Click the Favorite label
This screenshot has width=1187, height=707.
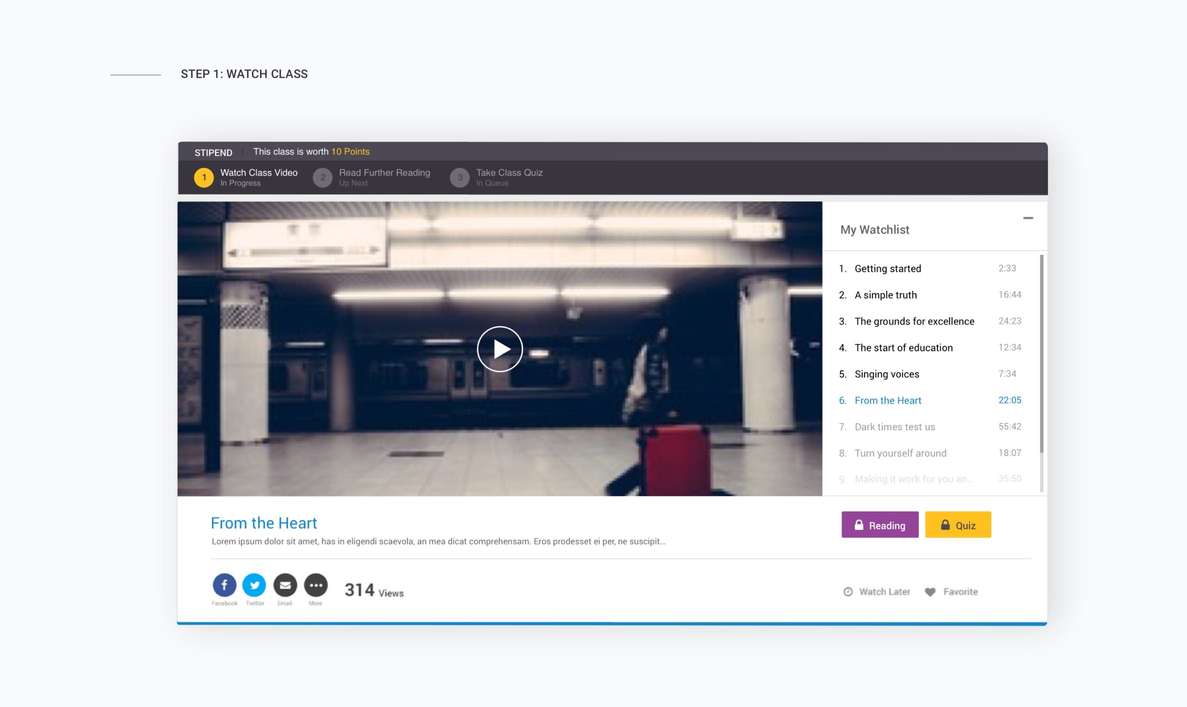click(960, 592)
